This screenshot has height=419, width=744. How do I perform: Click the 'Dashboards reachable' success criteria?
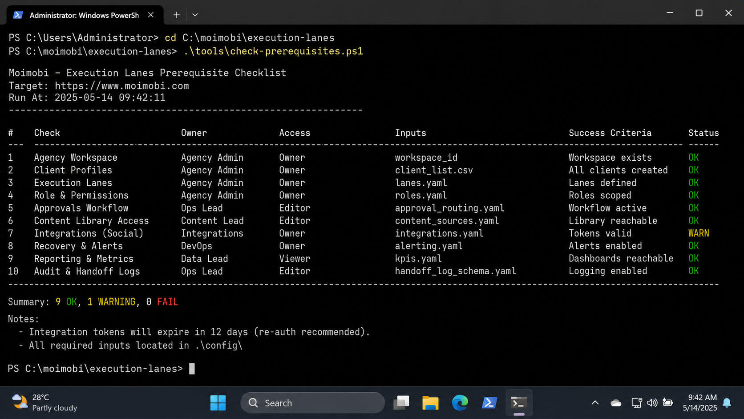621,259
